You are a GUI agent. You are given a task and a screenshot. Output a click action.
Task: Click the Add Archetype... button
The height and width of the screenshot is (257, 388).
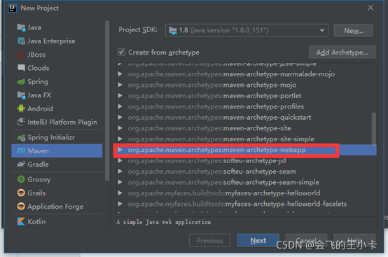[342, 53]
